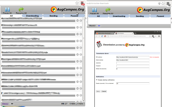Image resolution: width=172 pixels, height=107 pixels.
Task: Click circular arrow icon on second torrent row
Action: pos(81,27)
